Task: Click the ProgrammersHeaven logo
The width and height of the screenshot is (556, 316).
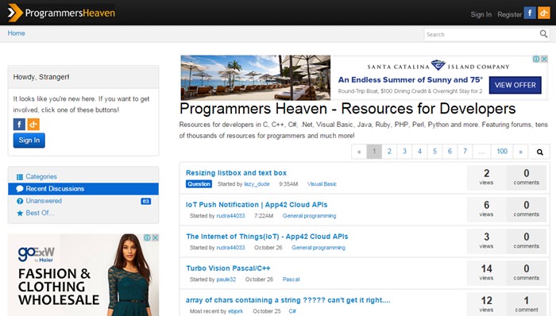Action: click(61, 13)
